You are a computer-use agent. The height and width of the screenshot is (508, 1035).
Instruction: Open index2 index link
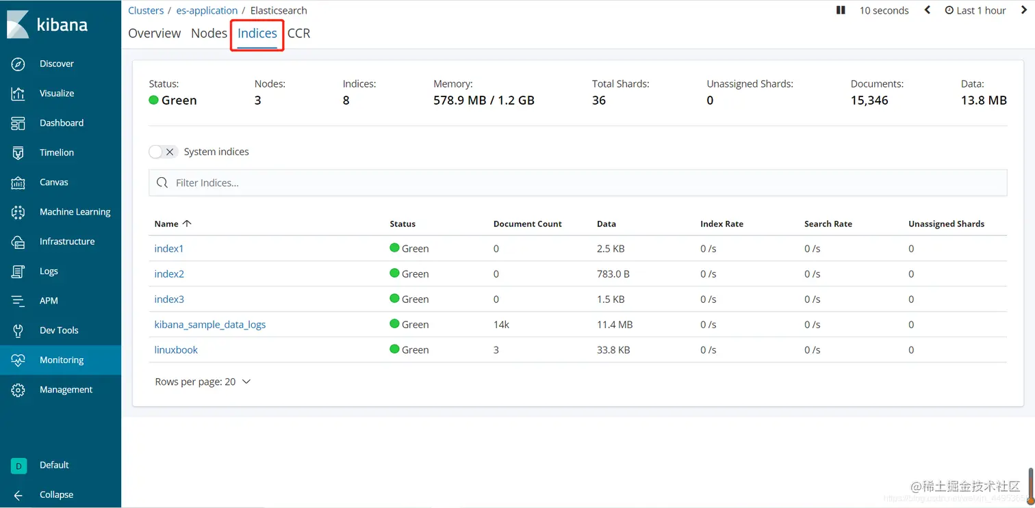(169, 273)
